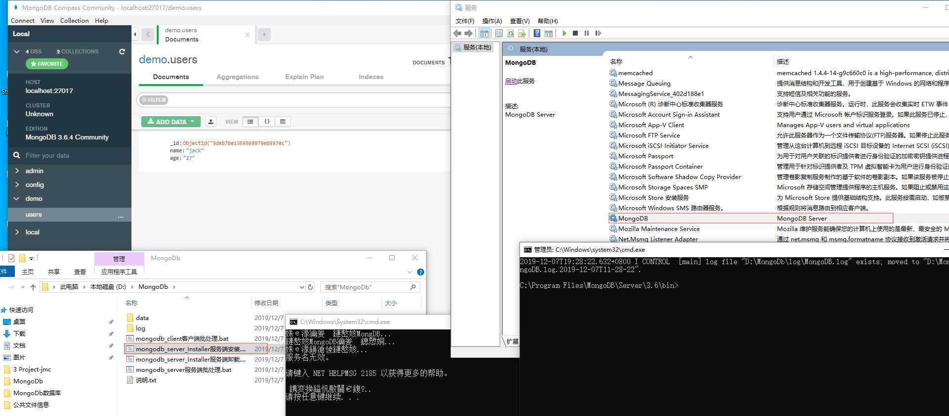Expand the config database
Image resolution: width=949 pixels, height=416 pixels.
(17, 185)
